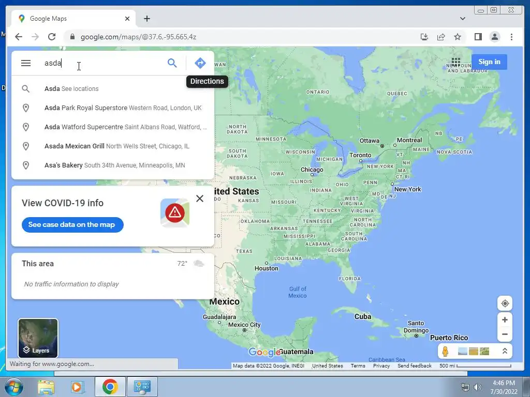Click the Chicago city label on map
Viewport: 530px width, 397px height.
tap(312, 170)
